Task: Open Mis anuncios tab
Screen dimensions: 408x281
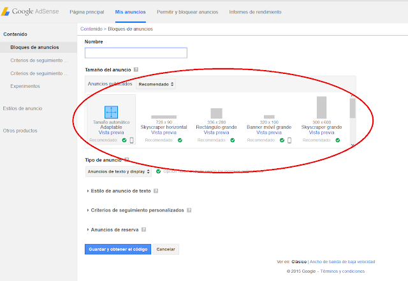Action: [x=130, y=12]
